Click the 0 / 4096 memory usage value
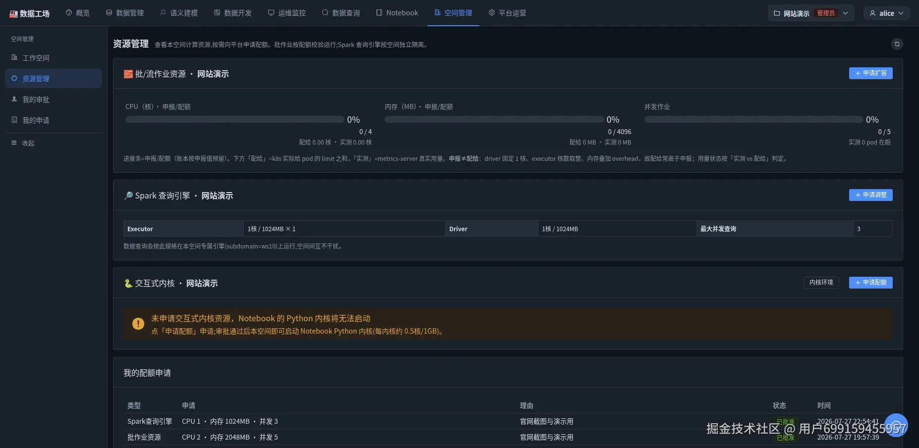This screenshot has width=919, height=448. pos(620,132)
